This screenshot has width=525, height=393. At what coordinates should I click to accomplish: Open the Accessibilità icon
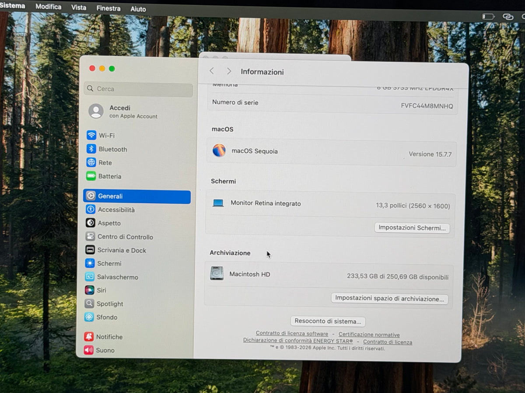pos(91,209)
